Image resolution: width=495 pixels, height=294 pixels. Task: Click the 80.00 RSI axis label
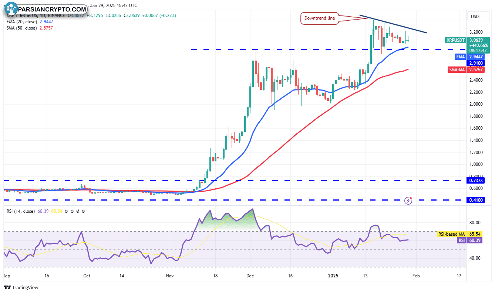click(x=476, y=223)
